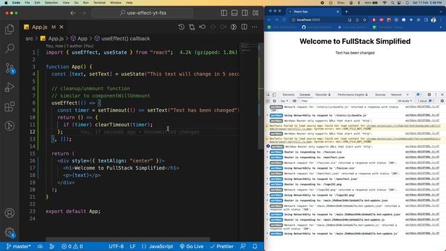Open changes compare icon in editor toolbar
446x251 pixels.
(192, 27)
